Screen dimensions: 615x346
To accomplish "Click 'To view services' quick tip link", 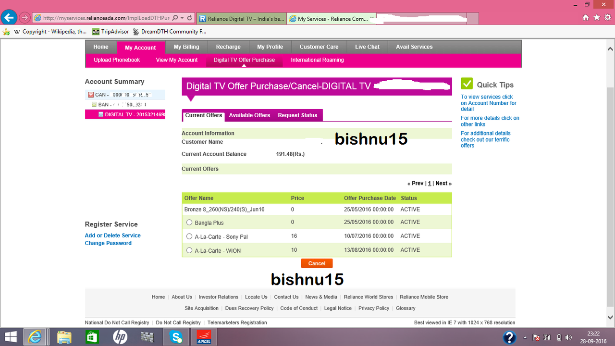I will click(489, 103).
